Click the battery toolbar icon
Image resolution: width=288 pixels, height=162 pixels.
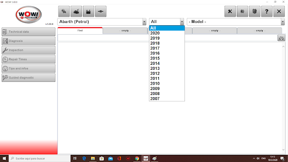pyautogui.click(x=88, y=11)
